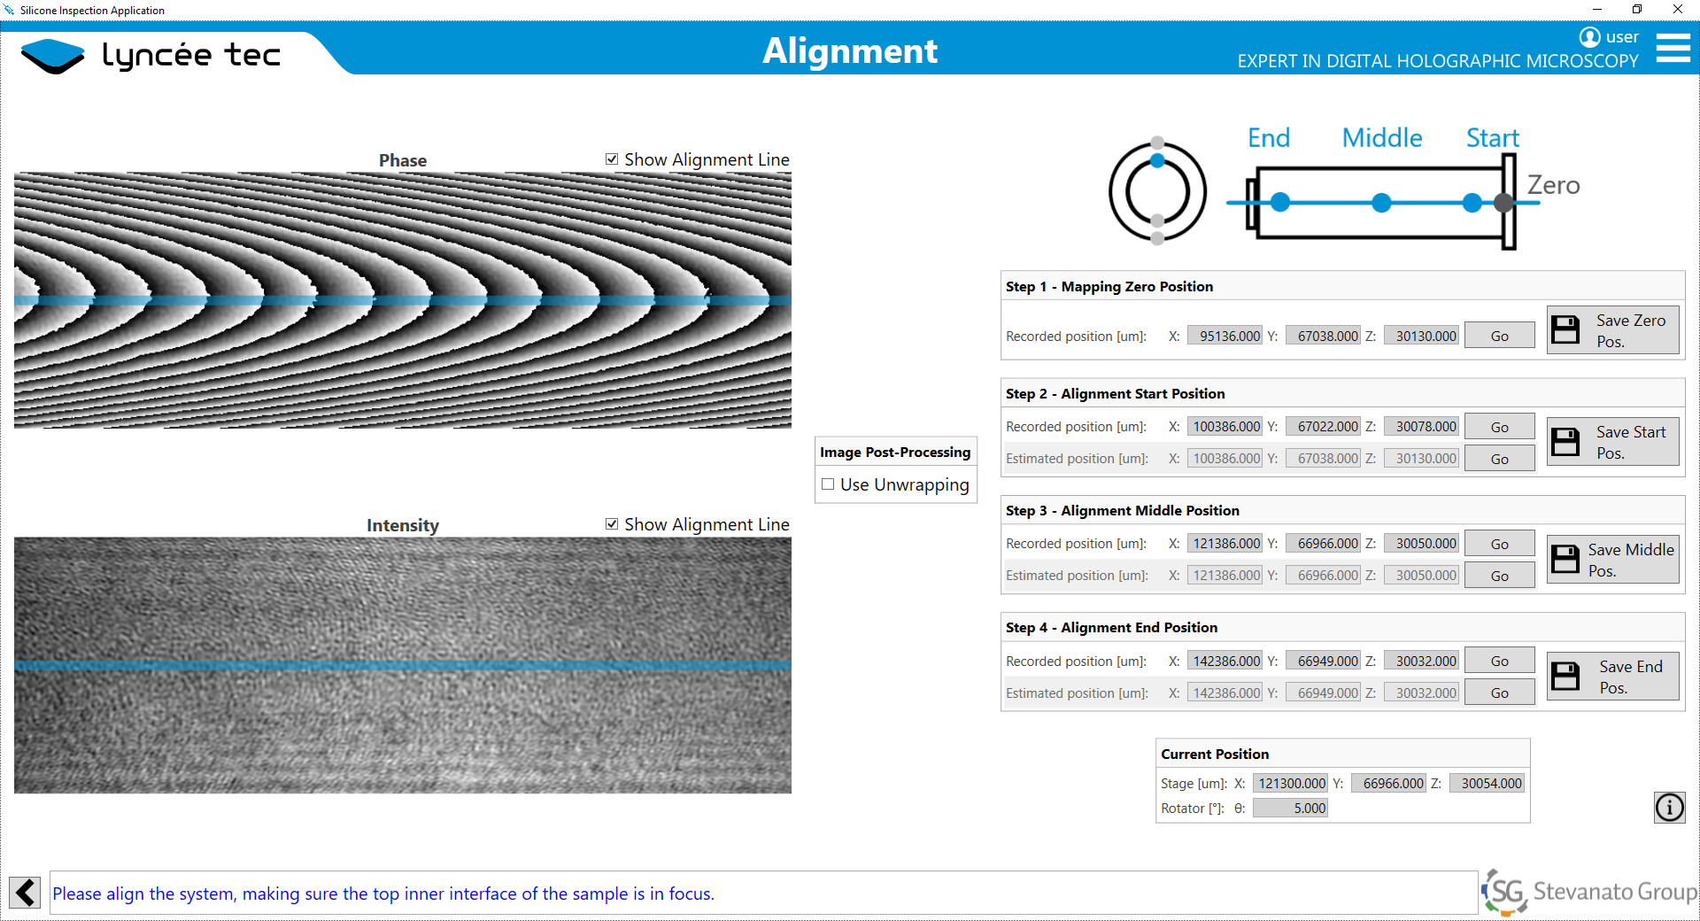1700x921 pixels.
Task: Open the information icon button
Action: coord(1669,808)
